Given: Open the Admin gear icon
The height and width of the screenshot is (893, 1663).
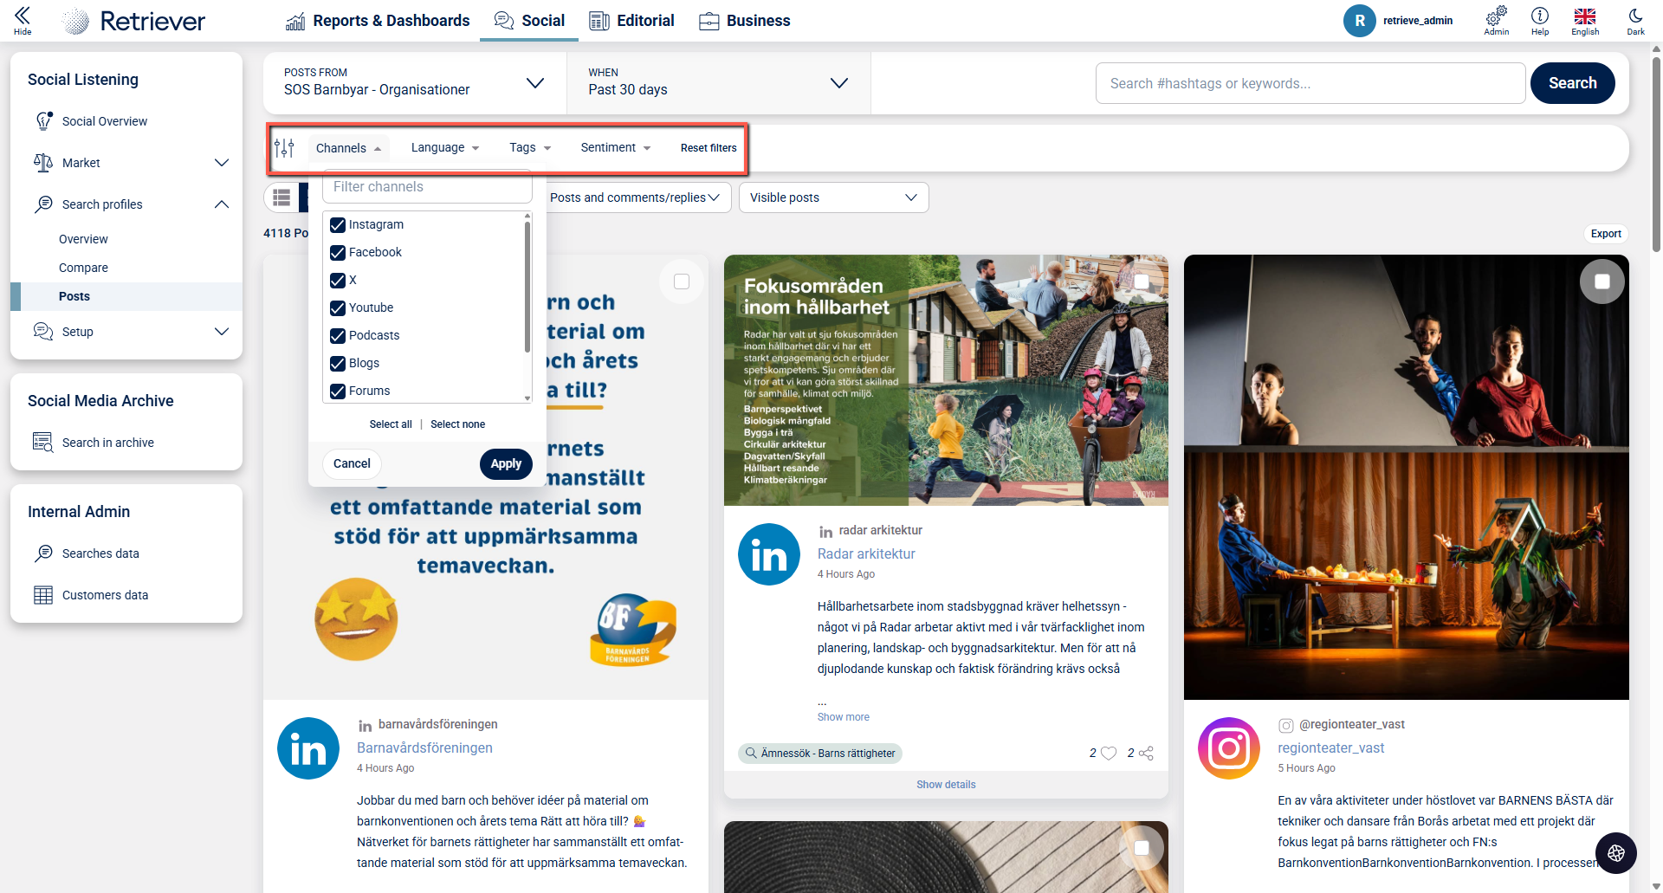Looking at the screenshot, I should click(1496, 20).
